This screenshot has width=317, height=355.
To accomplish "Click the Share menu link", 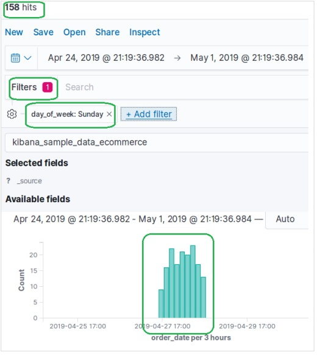I will 108,32.
